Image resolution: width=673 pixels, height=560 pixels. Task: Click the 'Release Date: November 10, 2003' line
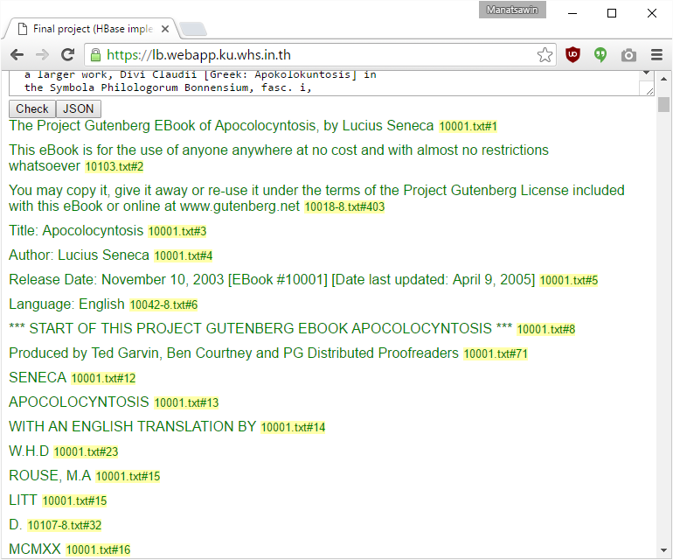pos(272,280)
